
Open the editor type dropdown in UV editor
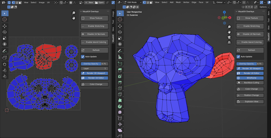[x=4, y=2]
